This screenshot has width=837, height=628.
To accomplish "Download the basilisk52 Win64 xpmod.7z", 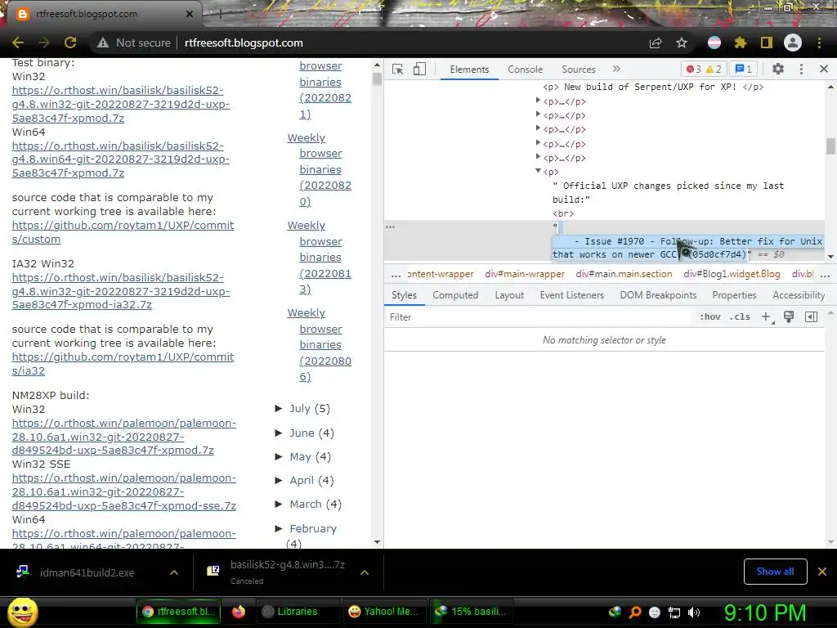I will [x=121, y=159].
